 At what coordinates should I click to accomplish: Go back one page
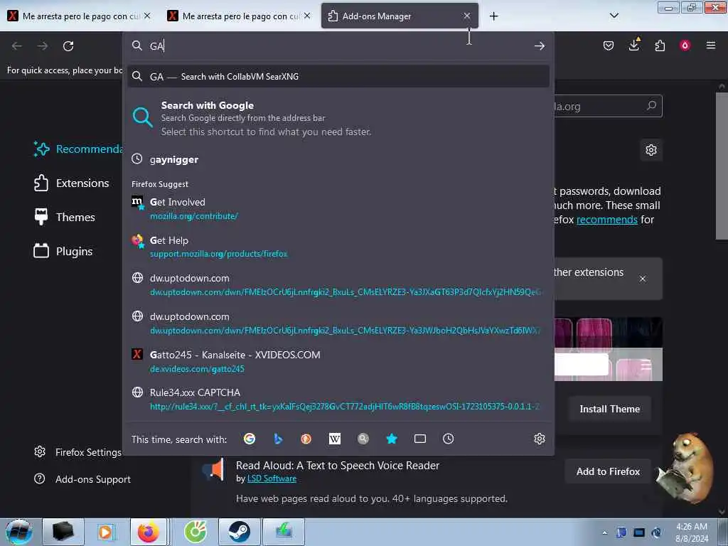pos(17,46)
